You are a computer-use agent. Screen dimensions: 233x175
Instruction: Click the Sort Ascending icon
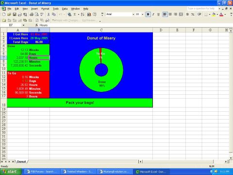point(83,15)
